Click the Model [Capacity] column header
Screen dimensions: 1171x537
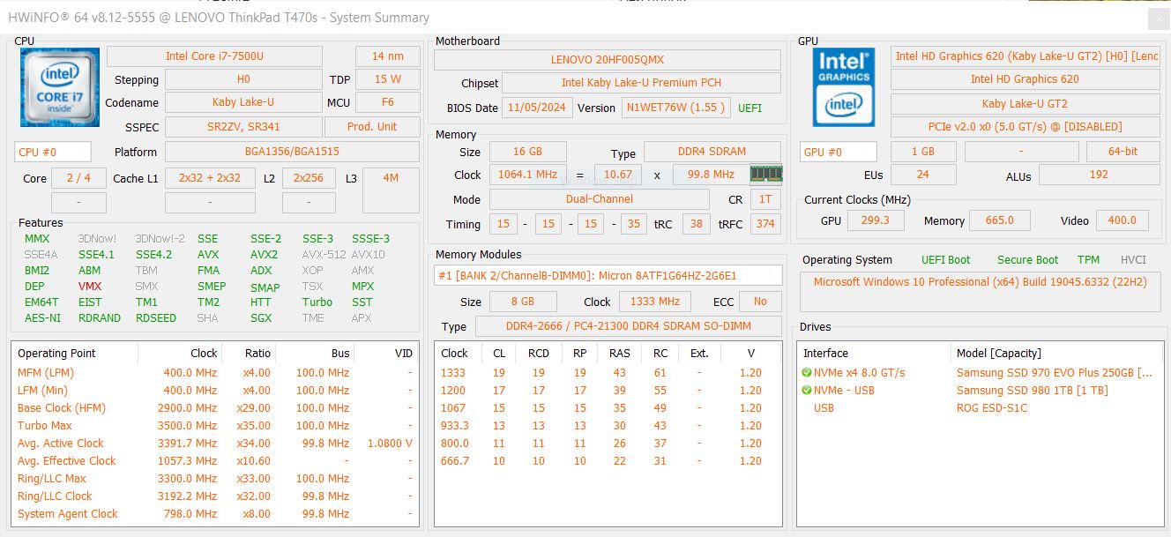coord(999,354)
